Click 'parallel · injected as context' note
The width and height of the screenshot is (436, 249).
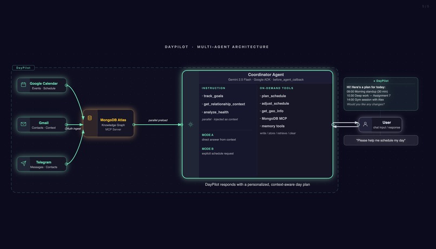[x=220, y=119]
